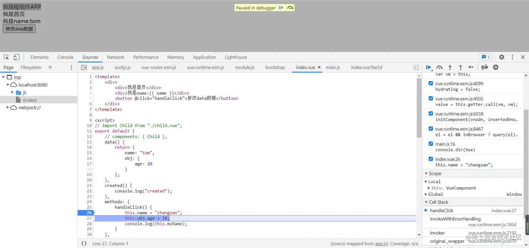Select handleClick frame in call stack

point(473,211)
